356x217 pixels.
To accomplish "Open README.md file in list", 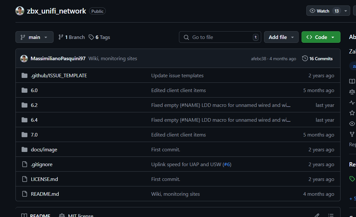I will coord(45,194).
